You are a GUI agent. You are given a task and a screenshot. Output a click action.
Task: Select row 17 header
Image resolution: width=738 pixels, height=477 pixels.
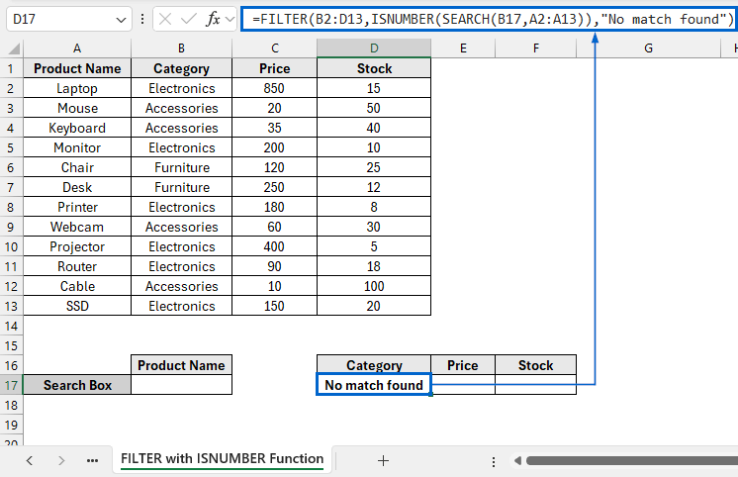point(12,385)
